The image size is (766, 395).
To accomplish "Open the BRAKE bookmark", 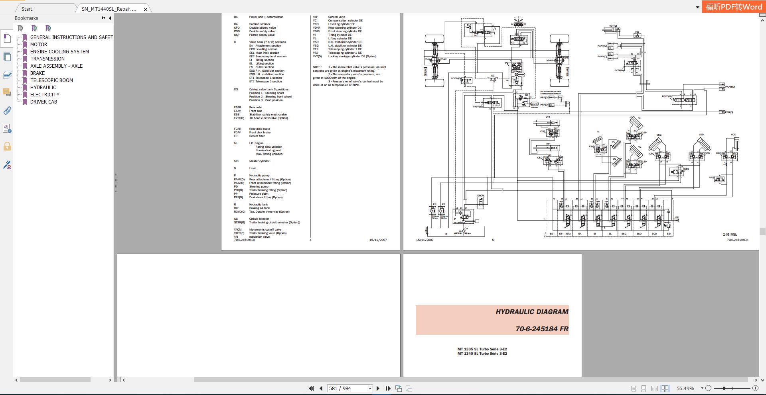I will click(x=38, y=73).
